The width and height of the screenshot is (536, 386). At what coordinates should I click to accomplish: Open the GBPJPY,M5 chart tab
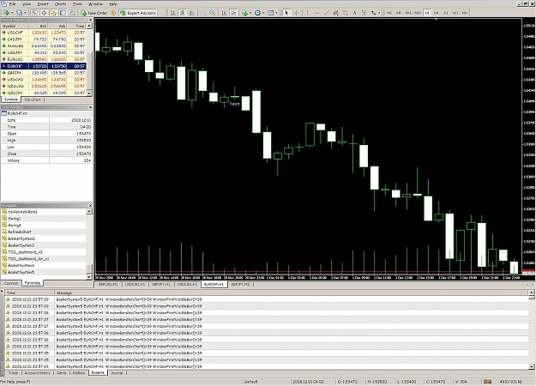tap(240, 285)
